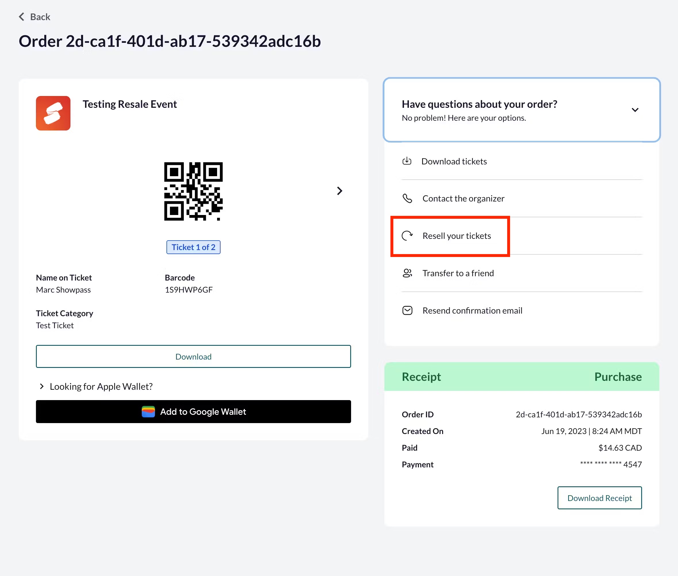Select Transfer to a friend
Image resolution: width=678 pixels, height=576 pixels.
click(458, 273)
